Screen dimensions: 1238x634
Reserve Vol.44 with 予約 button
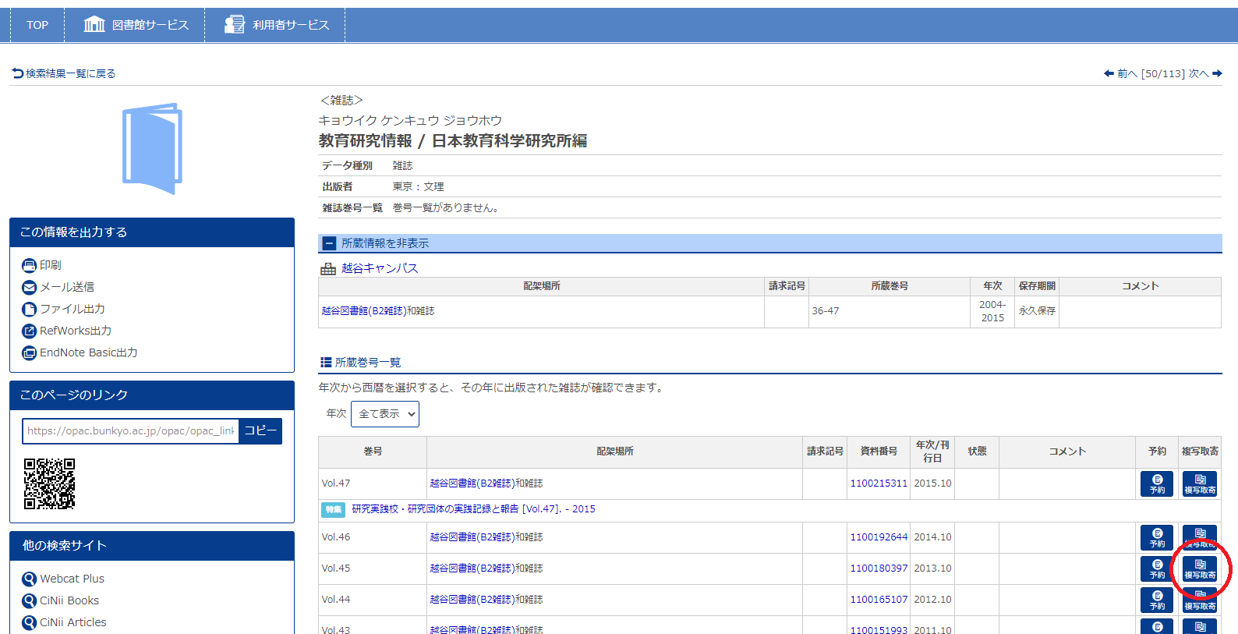pyautogui.click(x=1157, y=600)
